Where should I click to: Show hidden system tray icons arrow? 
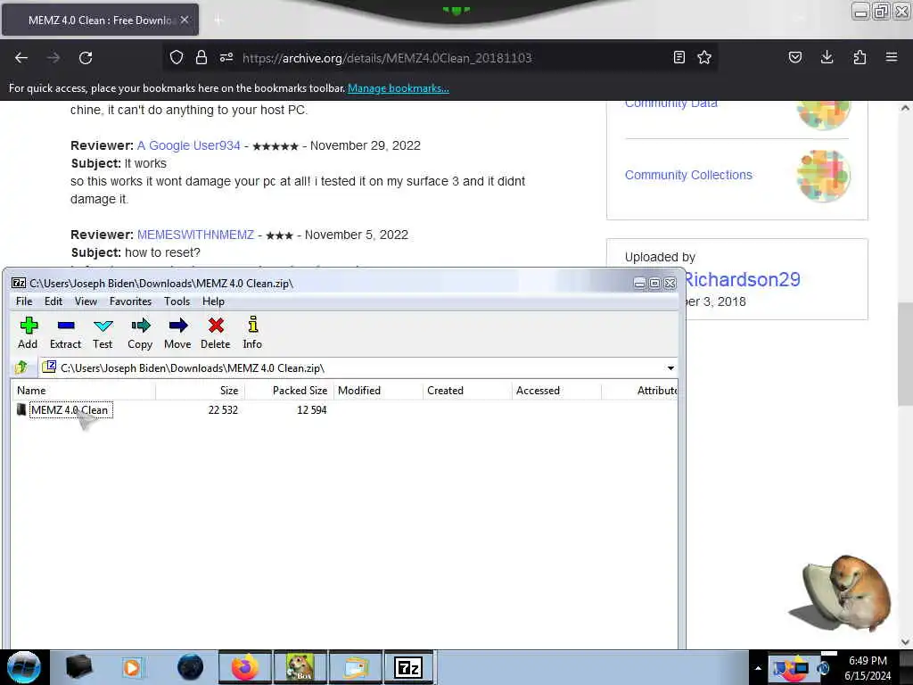pyautogui.click(x=758, y=668)
